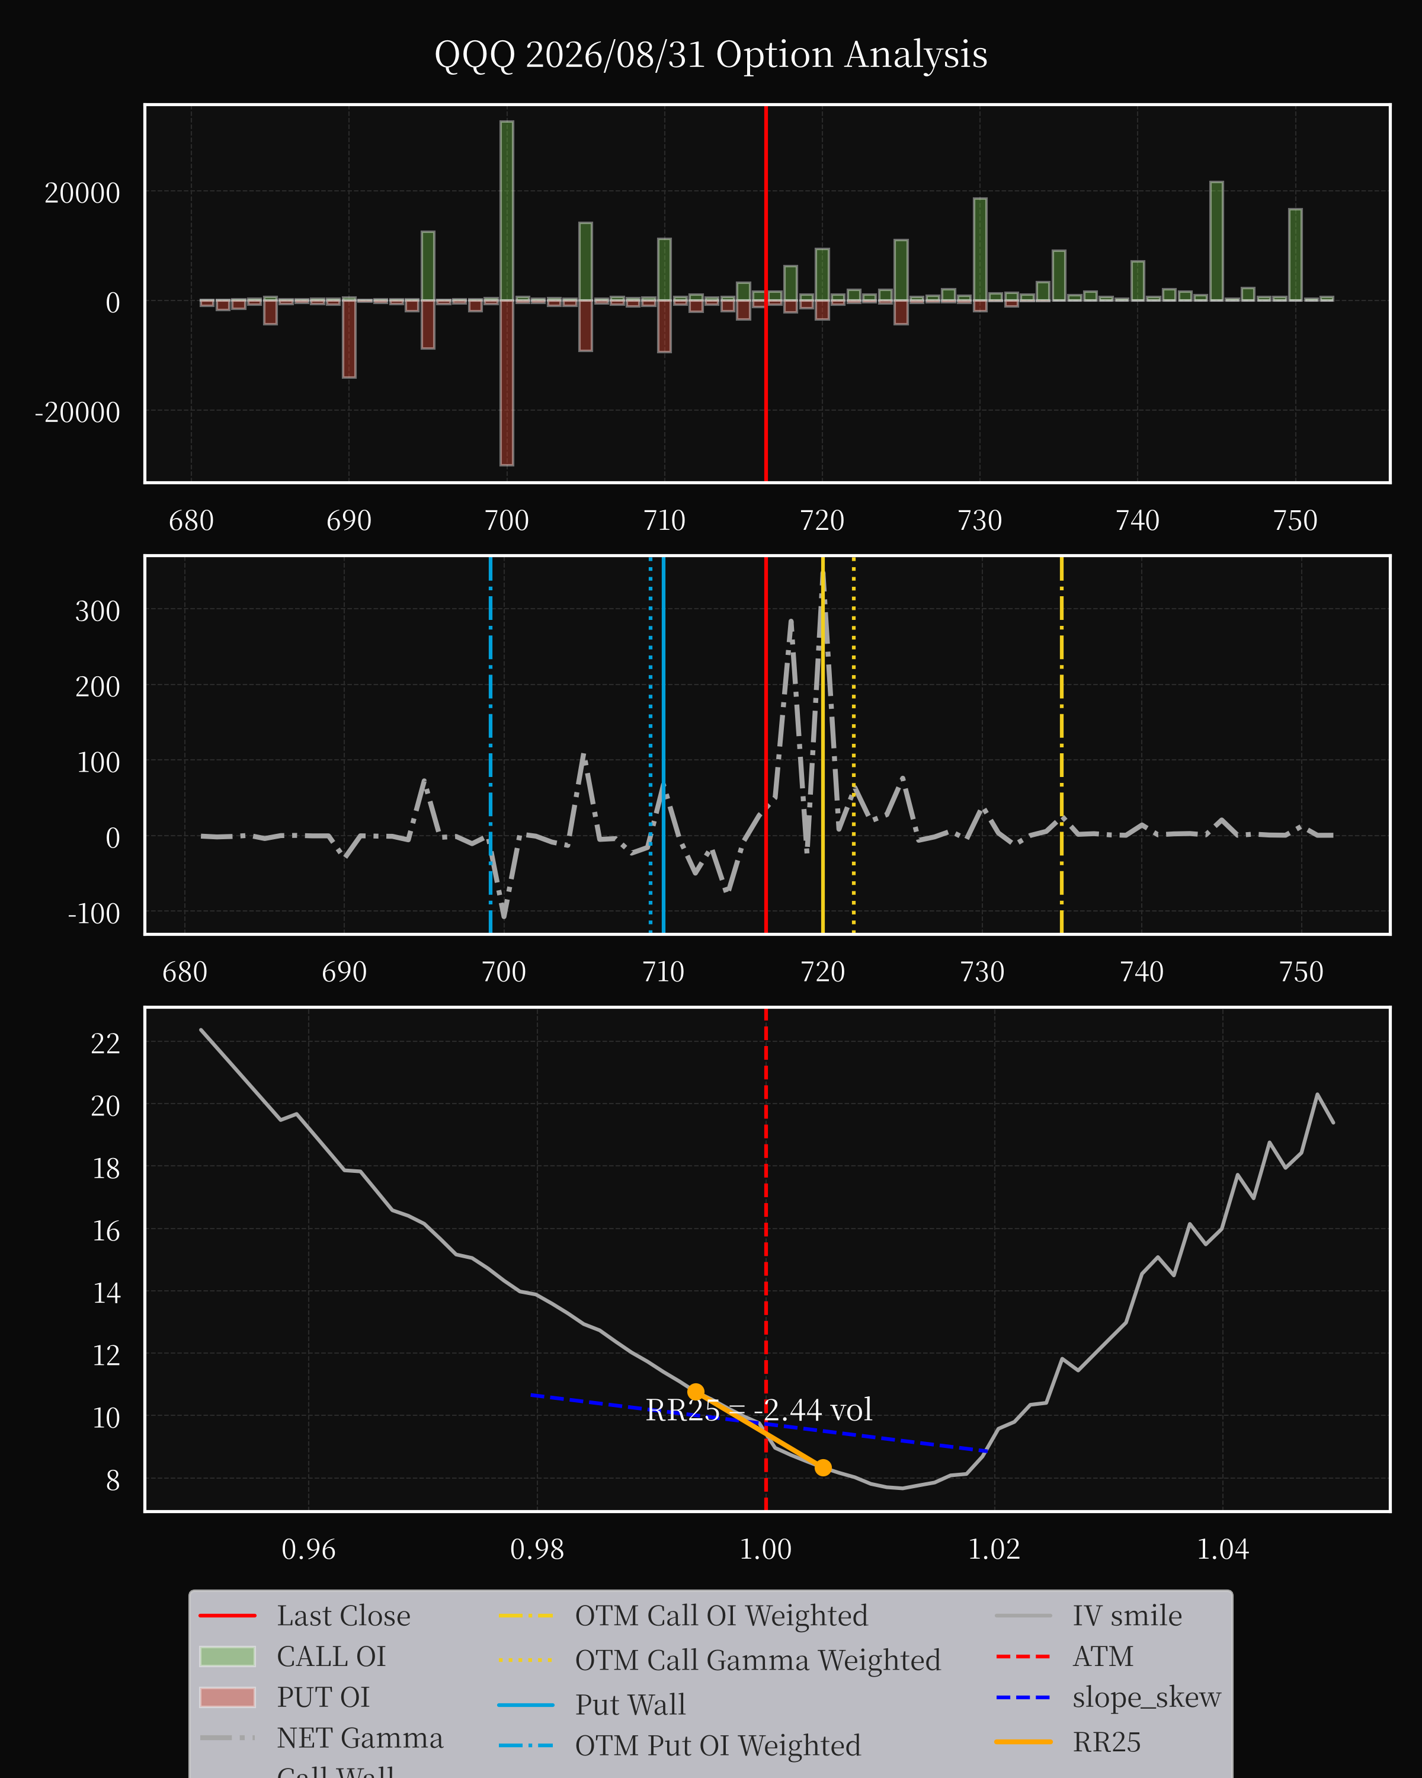The height and width of the screenshot is (1778, 1422).
Task: Click the right orange RR25 marker dot
Action: [x=823, y=1467]
